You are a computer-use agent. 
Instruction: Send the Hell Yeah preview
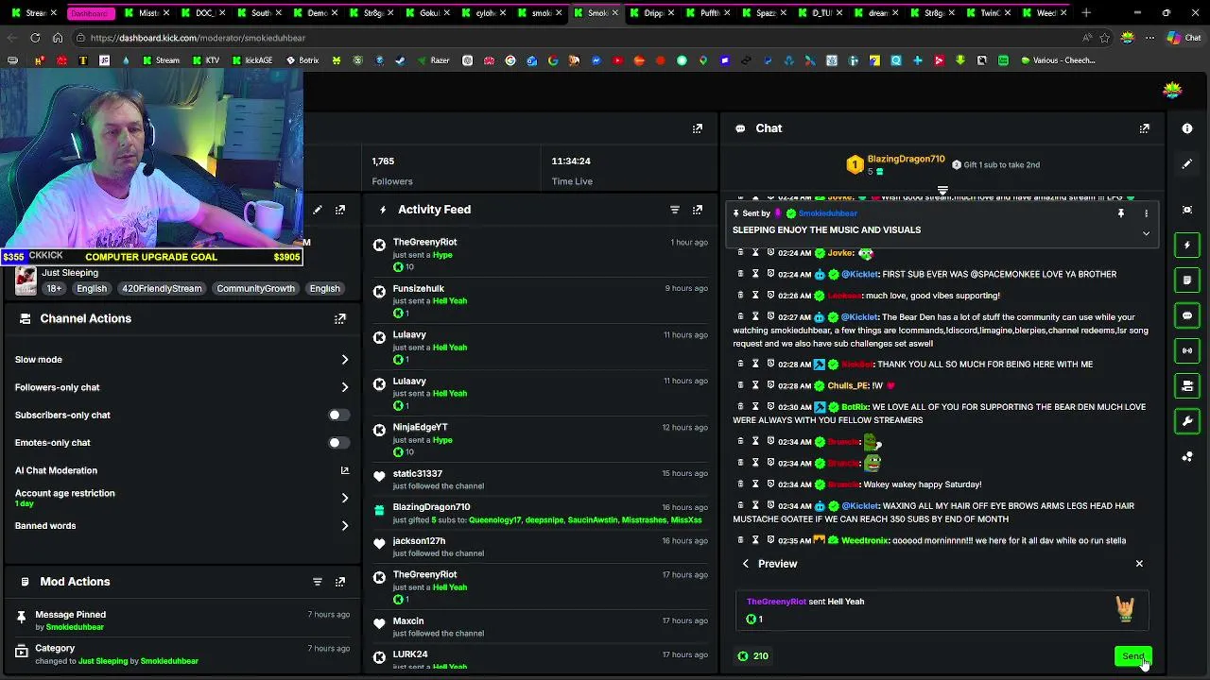click(x=1132, y=656)
